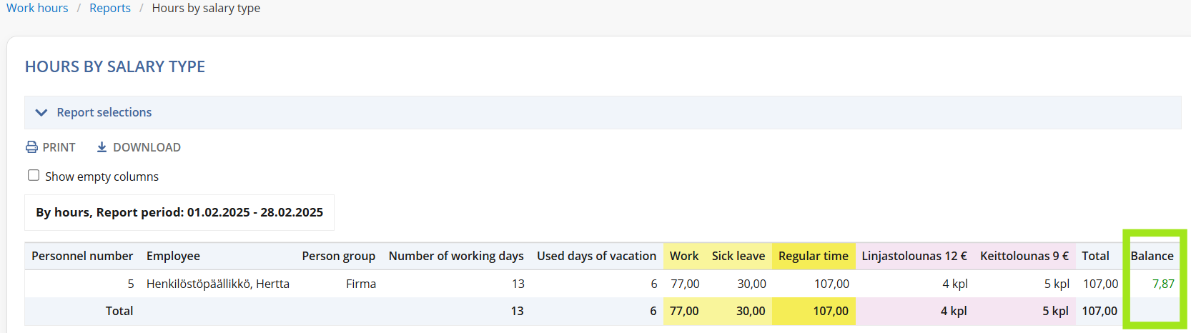Image resolution: width=1191 pixels, height=333 pixels.
Task: Click the printer icon next to Print
Action: pyautogui.click(x=31, y=147)
